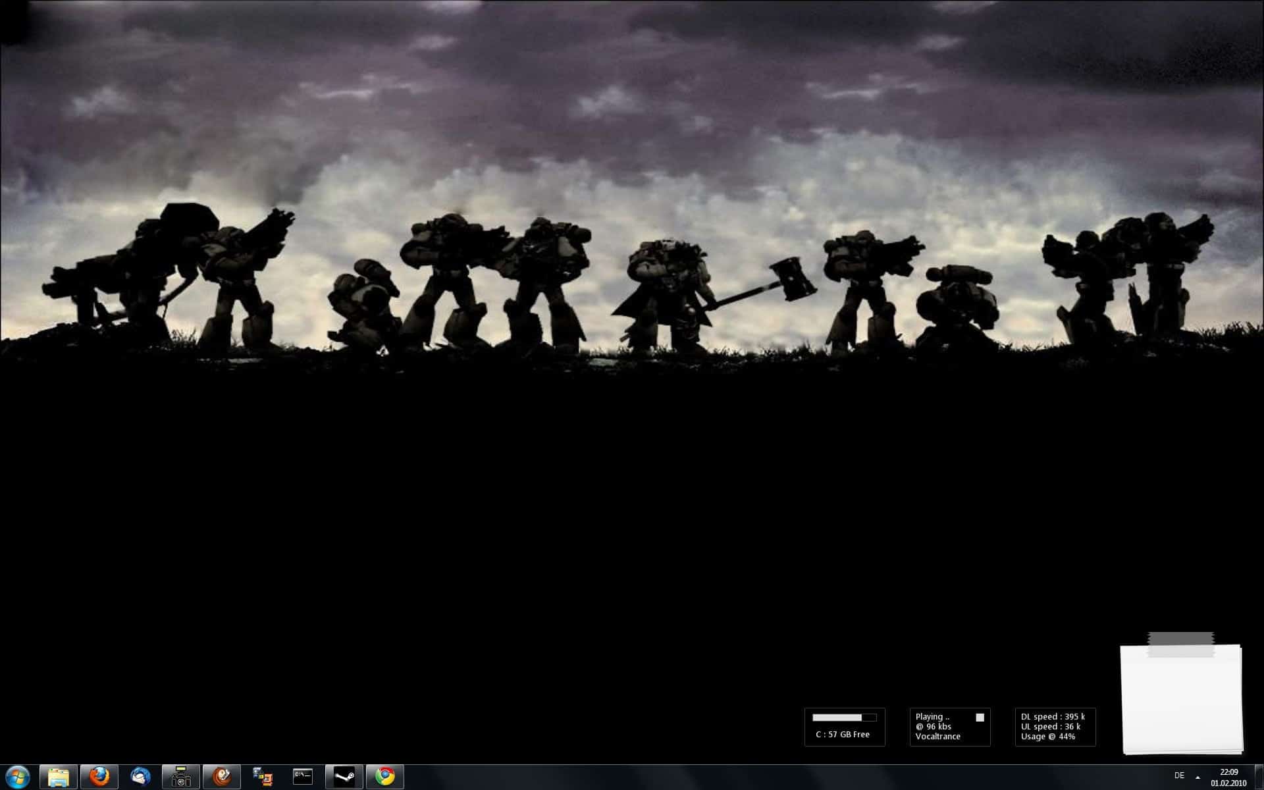
Task: Show hidden system tray icons arrow
Action: (1198, 777)
